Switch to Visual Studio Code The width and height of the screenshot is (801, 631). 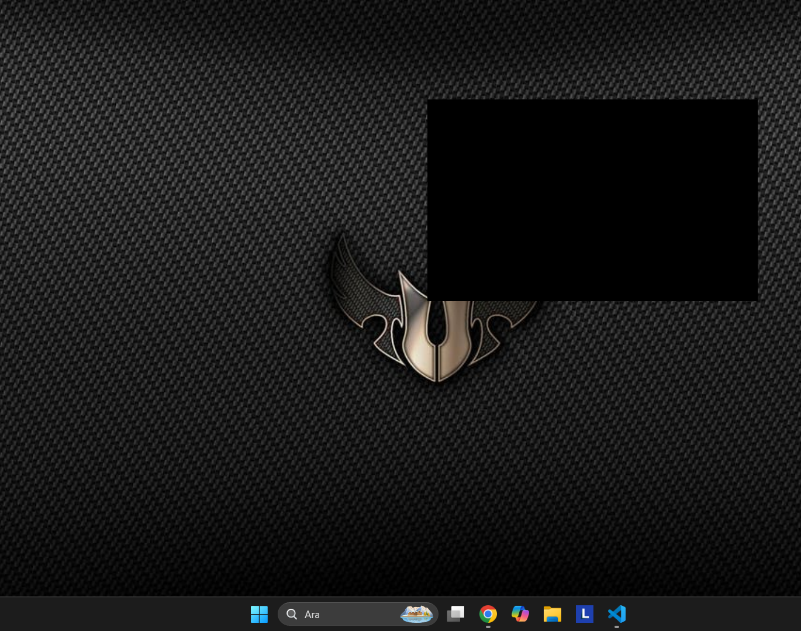tap(617, 614)
